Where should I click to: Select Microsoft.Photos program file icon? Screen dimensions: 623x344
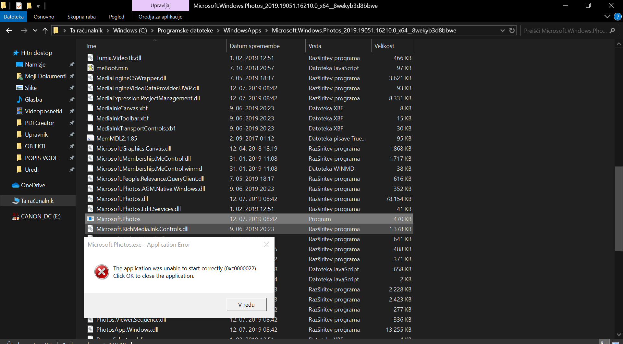91,219
